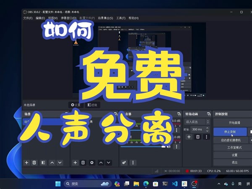This screenshot has height=189, width=252.
Task: Increase transition duration with up arrow
Action: (x=207, y=128)
